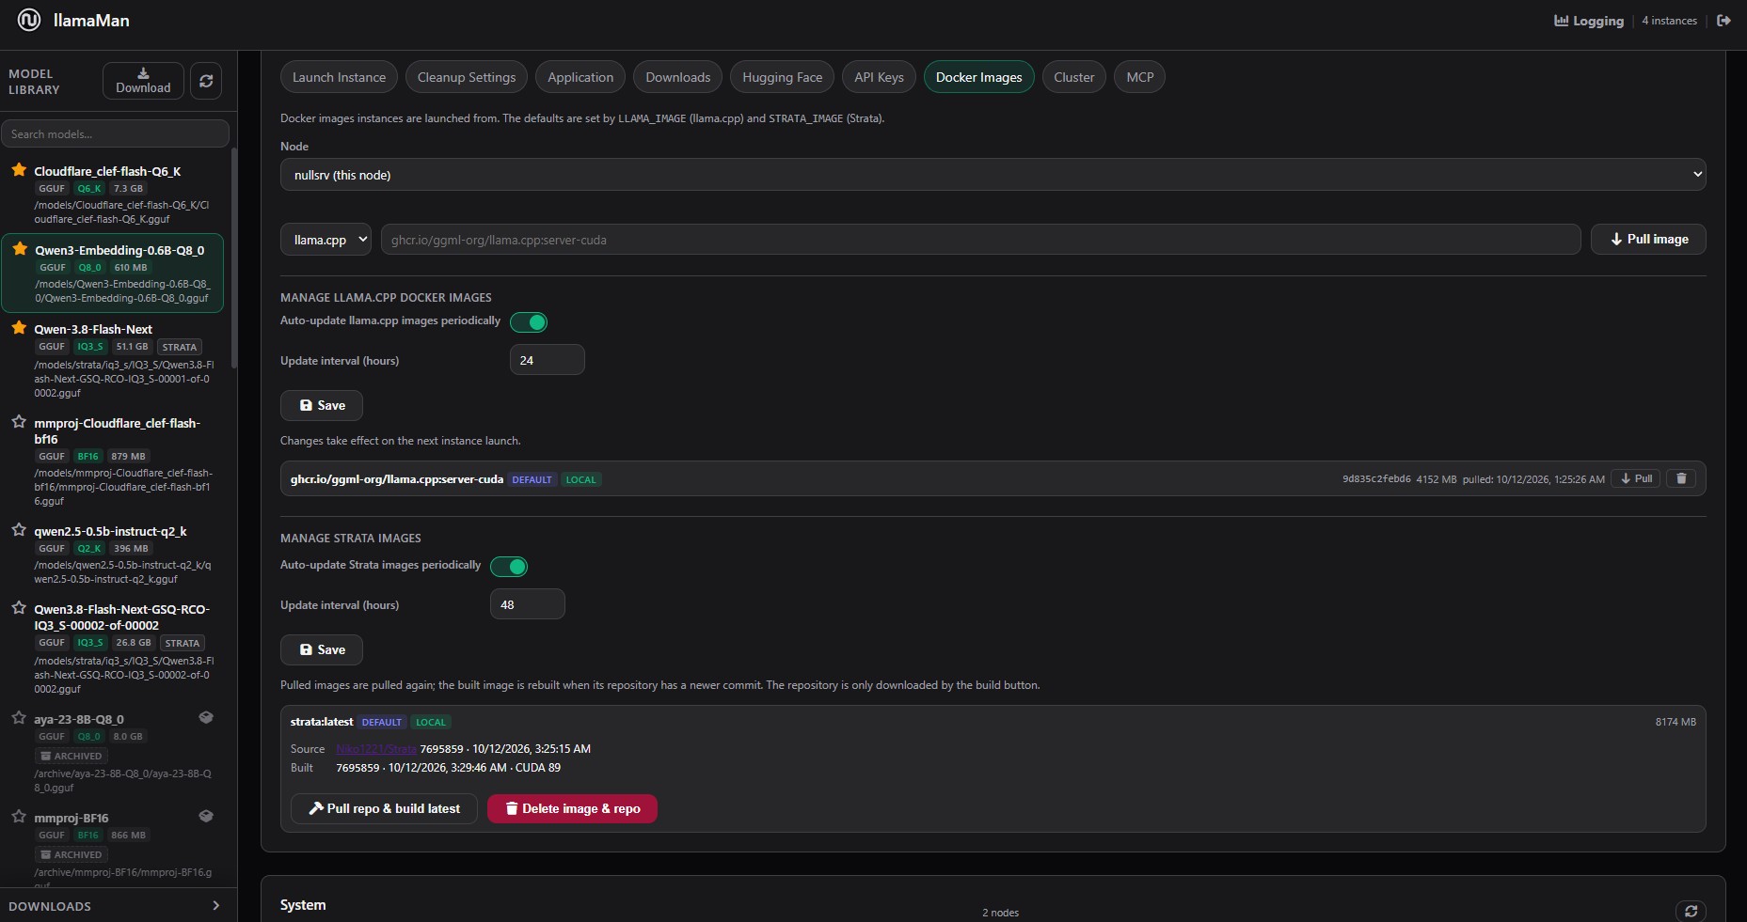The width and height of the screenshot is (1747, 922).
Task: Click Delete image & repo button
Action: [x=572, y=808]
